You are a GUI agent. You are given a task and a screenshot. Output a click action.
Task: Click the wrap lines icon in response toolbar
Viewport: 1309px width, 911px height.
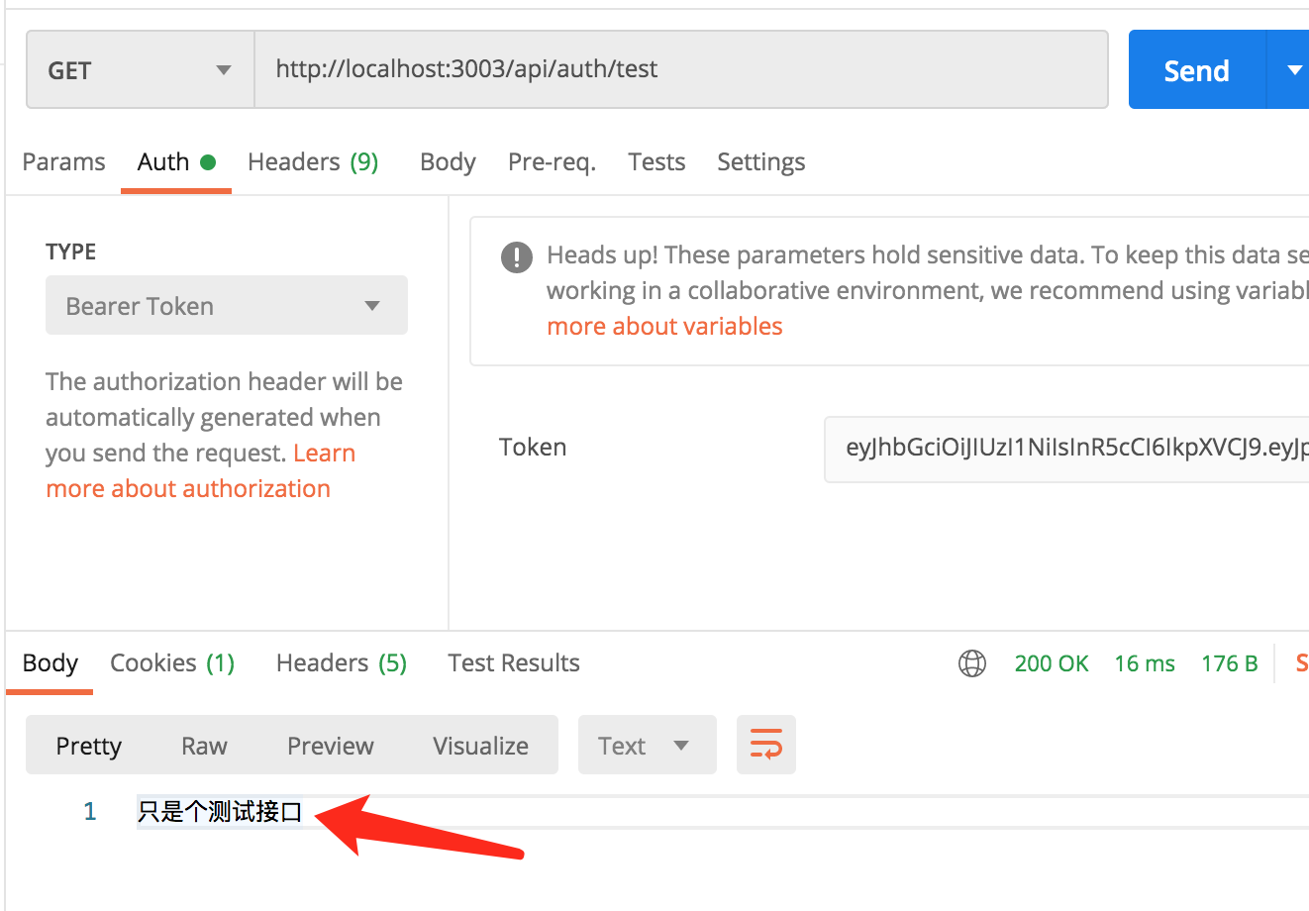[766, 745]
